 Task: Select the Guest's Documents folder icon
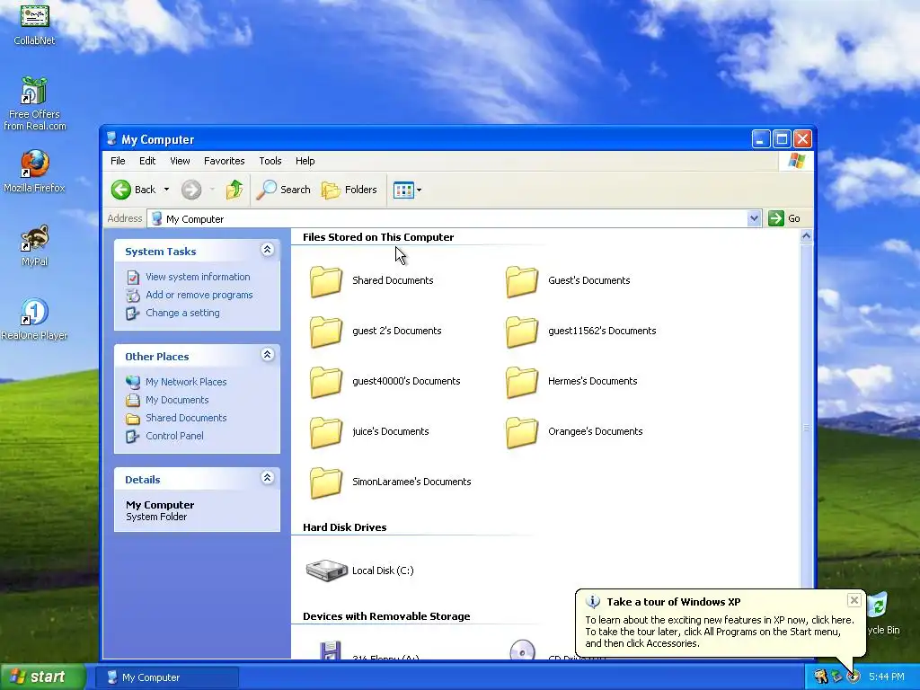point(522,281)
